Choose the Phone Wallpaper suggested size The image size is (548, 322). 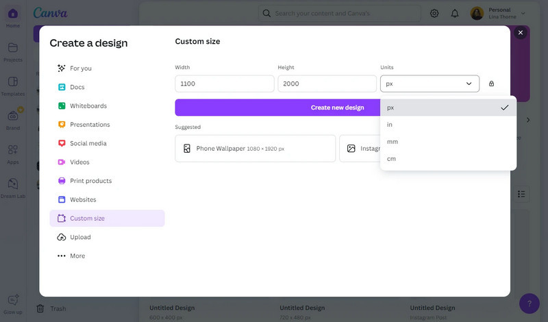(x=255, y=148)
